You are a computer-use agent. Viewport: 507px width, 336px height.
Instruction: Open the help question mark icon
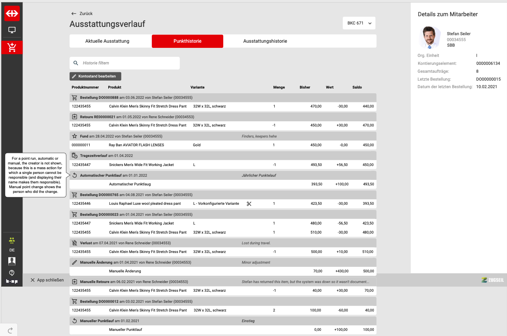pos(12,273)
